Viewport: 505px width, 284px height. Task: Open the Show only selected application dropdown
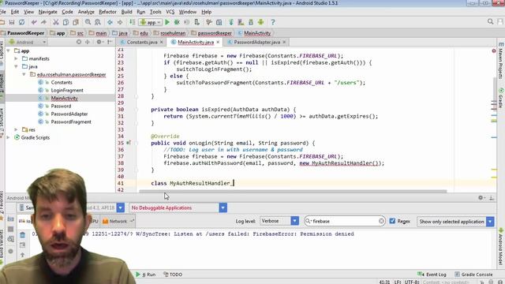point(455,222)
